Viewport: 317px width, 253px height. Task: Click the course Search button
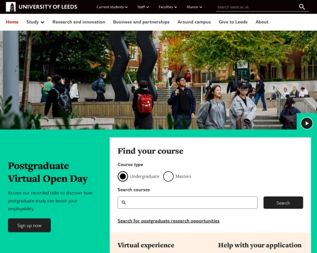pyautogui.click(x=283, y=202)
